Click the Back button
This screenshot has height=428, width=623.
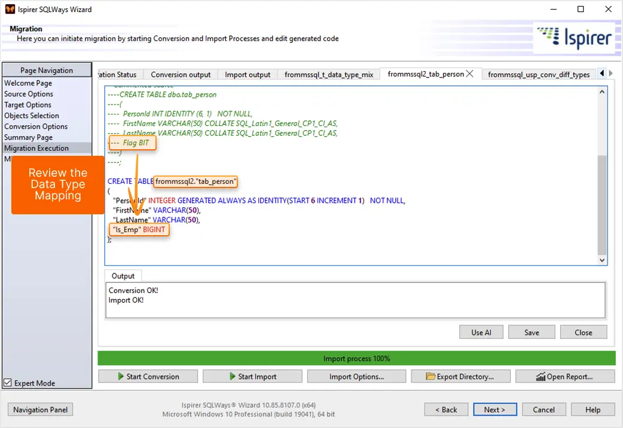point(446,409)
